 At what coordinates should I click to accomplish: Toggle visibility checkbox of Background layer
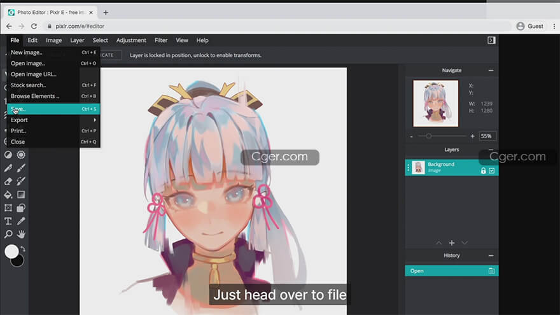click(491, 171)
